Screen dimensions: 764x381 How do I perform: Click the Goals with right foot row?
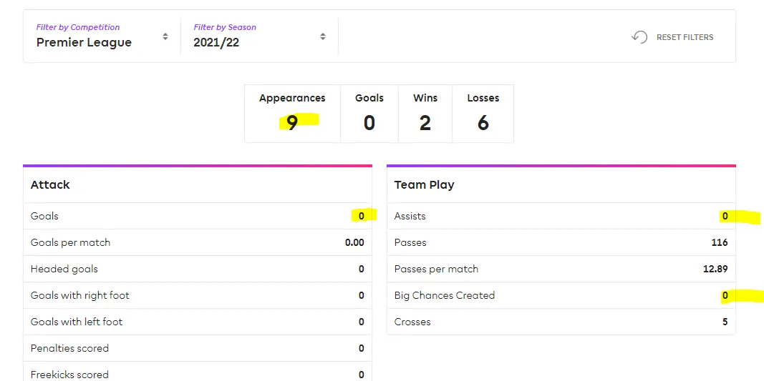[197, 295]
